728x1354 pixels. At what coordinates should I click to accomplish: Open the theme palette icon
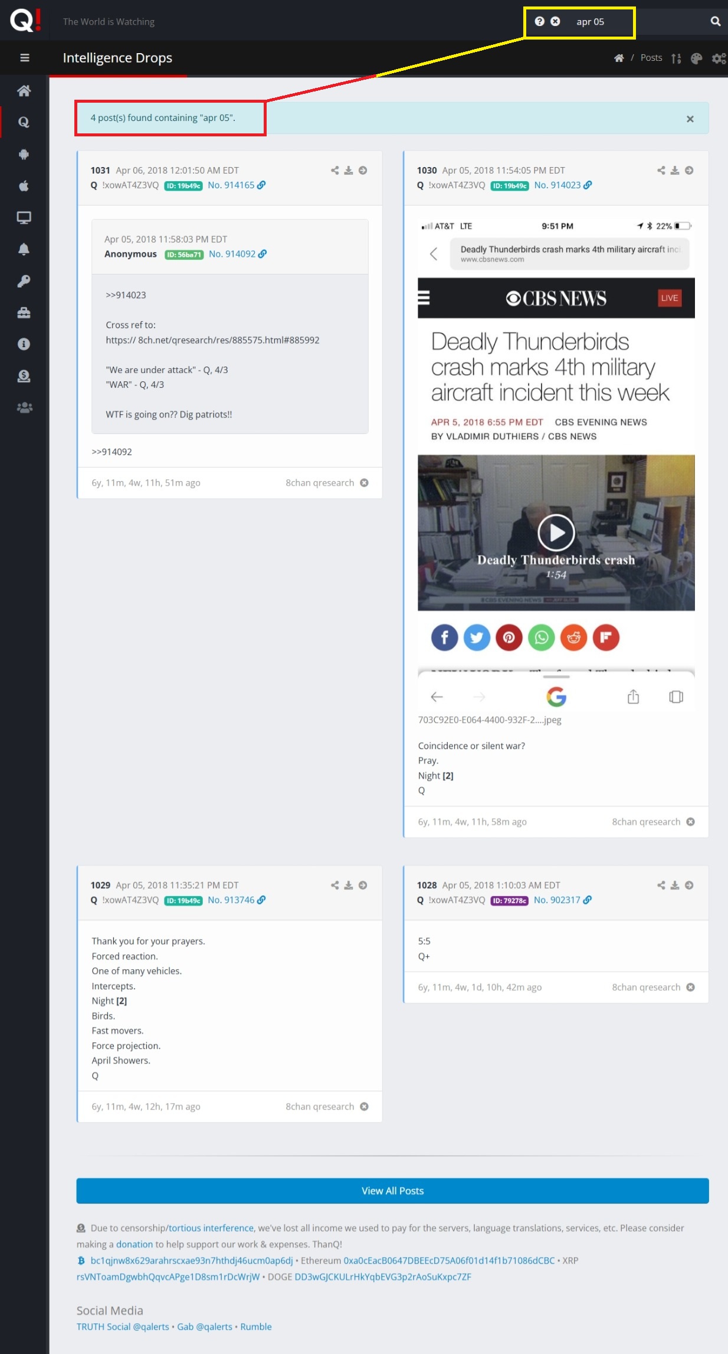[697, 58]
